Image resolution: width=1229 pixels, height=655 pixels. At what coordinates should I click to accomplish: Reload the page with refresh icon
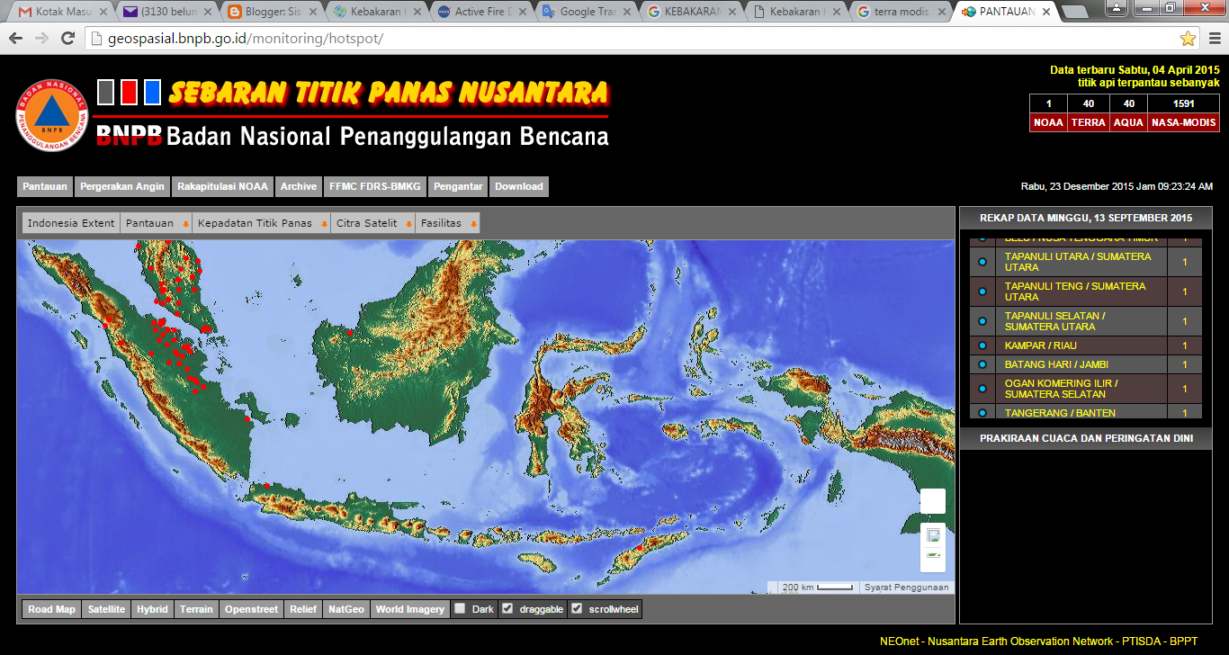(x=67, y=39)
